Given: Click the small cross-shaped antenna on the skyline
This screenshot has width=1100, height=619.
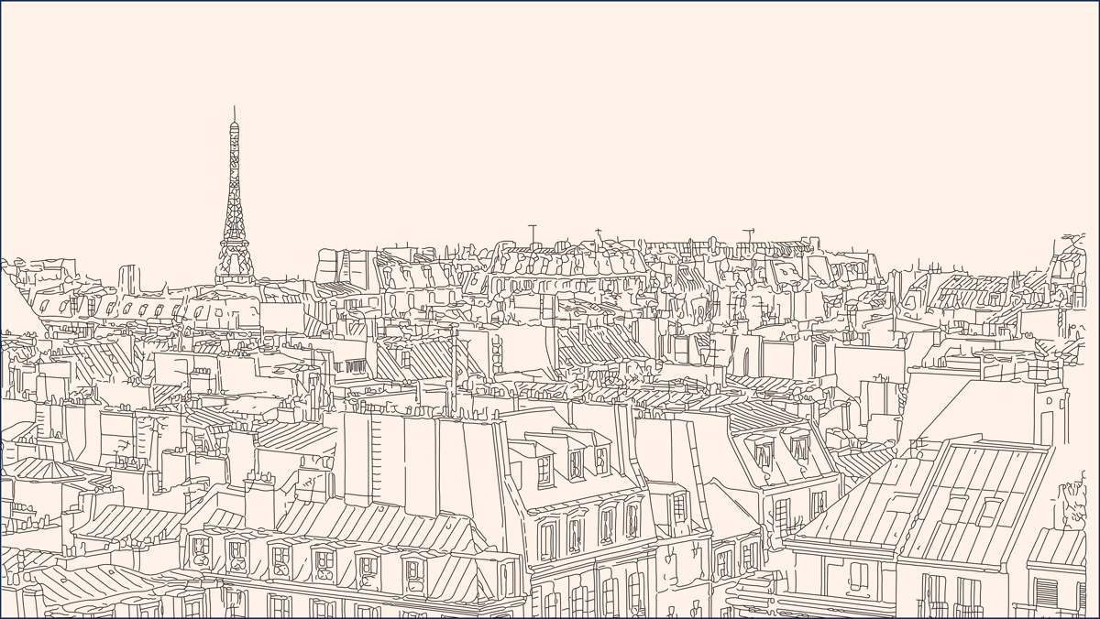Looking at the screenshot, I should coord(599,233).
